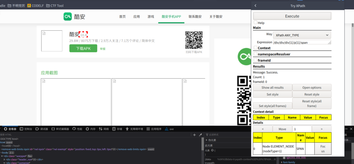Image resolution: width=354 pixels, height=164 pixels.
Task: Click the Reset style button
Action: point(312,94)
